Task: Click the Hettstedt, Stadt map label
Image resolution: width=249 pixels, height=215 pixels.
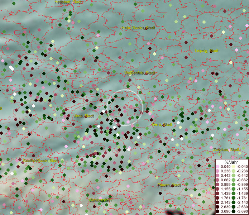Action: point(68,2)
